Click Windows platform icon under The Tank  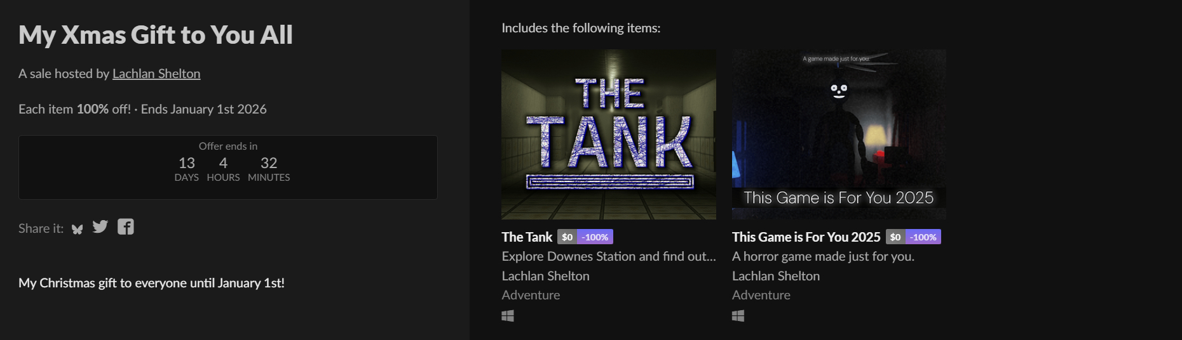tap(508, 316)
